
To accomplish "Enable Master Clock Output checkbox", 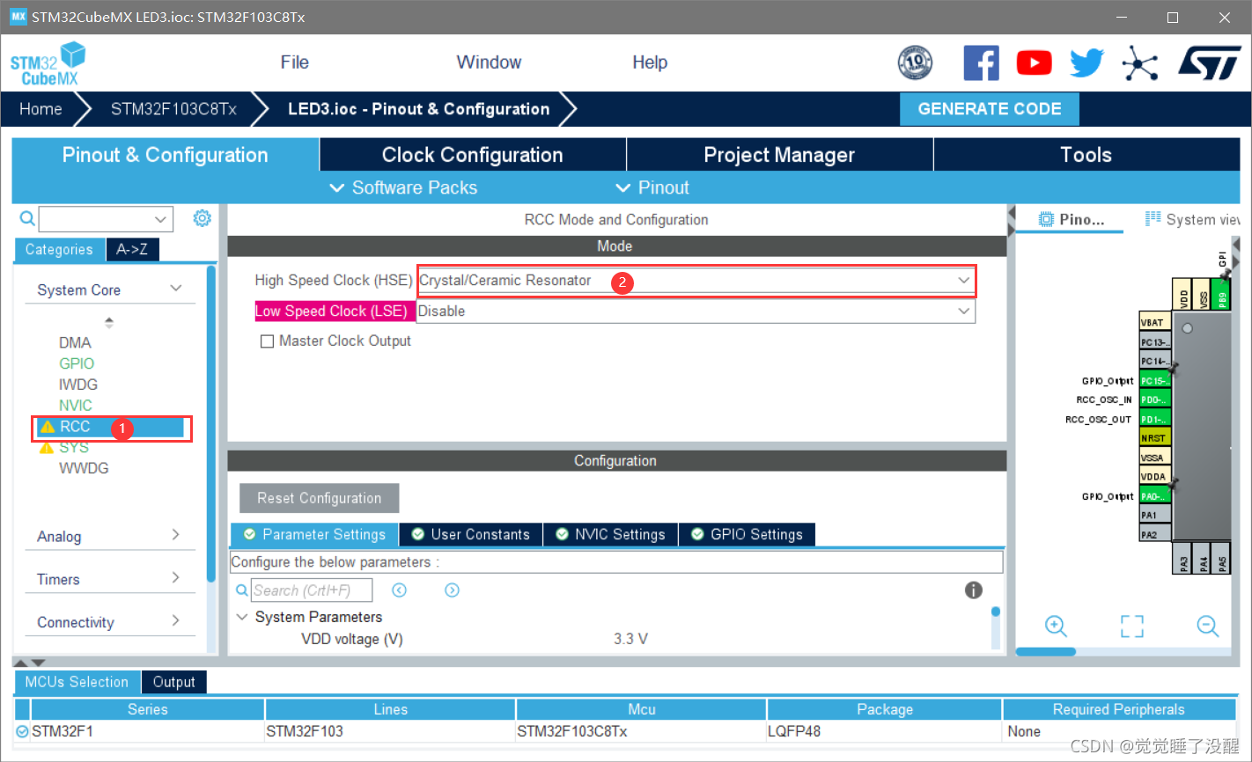I will tap(267, 341).
